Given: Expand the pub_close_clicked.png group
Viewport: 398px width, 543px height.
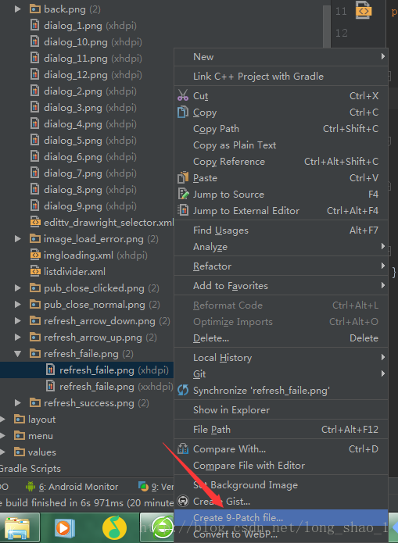Looking at the screenshot, I should [x=17, y=288].
